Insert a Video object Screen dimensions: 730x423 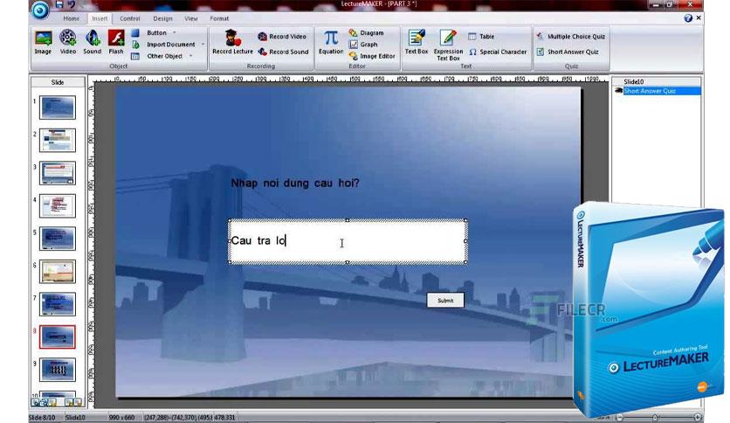[x=67, y=43]
